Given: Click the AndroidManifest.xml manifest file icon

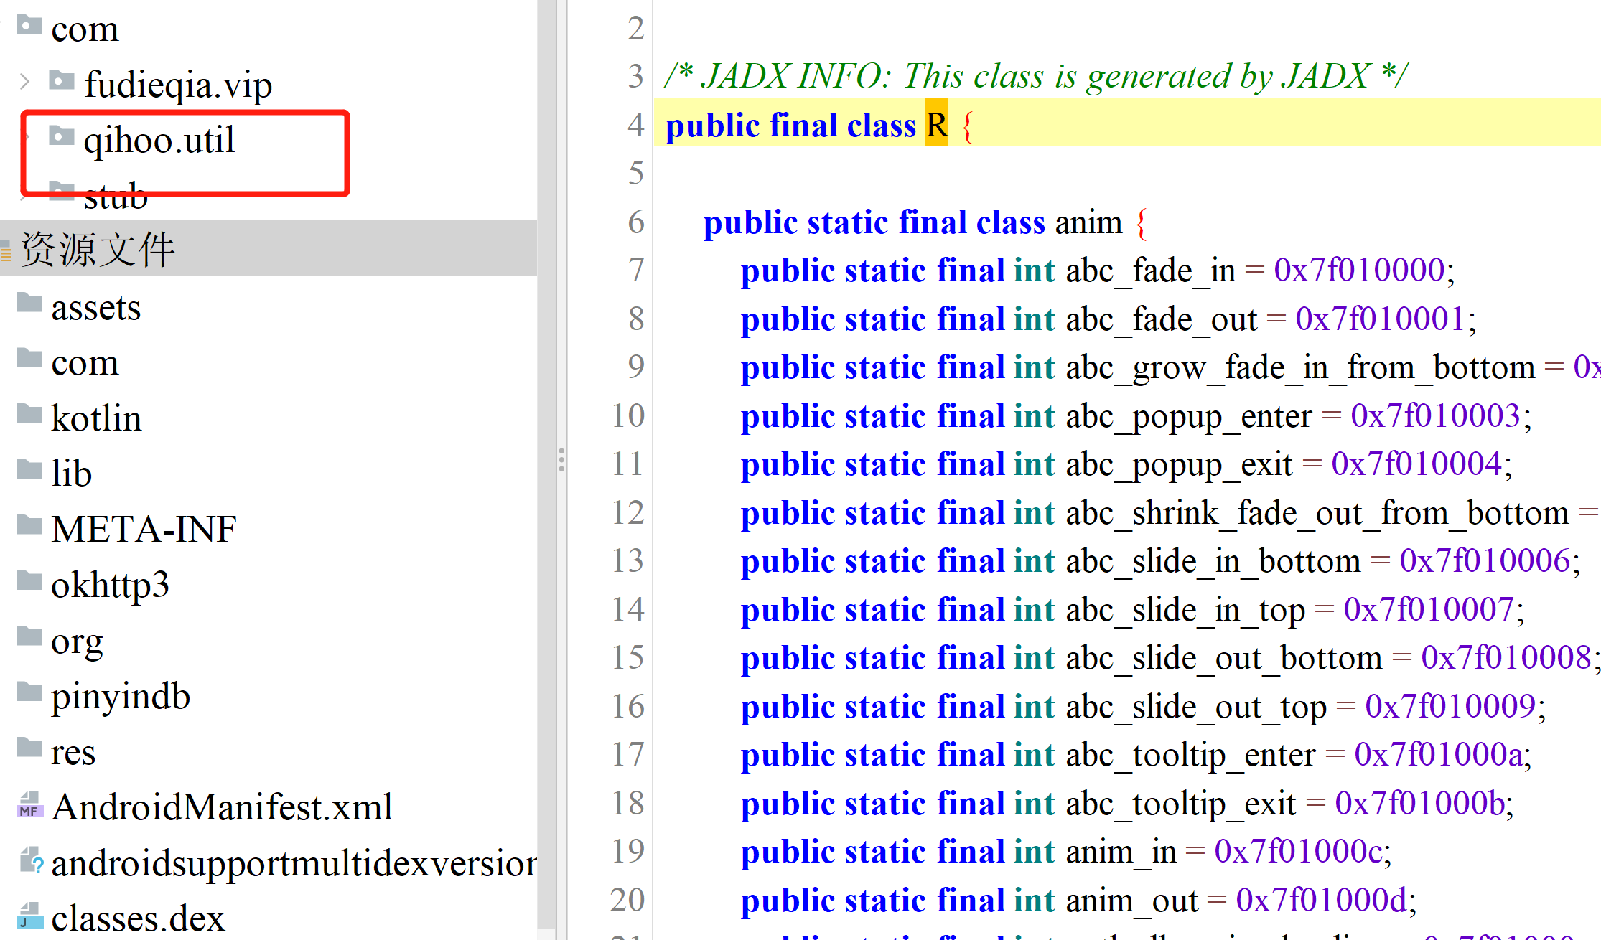Looking at the screenshot, I should pyautogui.click(x=29, y=804).
